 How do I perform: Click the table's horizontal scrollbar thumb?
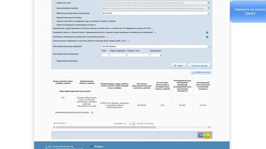pos(106,127)
